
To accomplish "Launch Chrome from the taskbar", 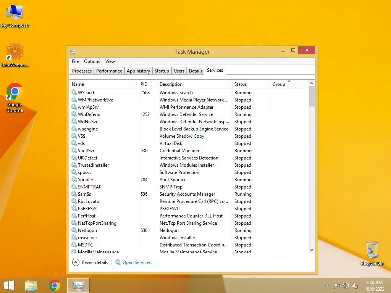I will tap(55, 285).
